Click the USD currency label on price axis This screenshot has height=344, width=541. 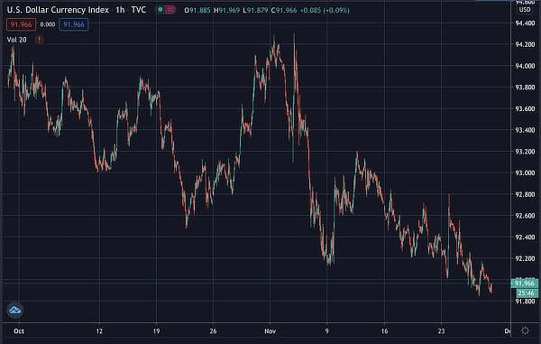(525, 10)
